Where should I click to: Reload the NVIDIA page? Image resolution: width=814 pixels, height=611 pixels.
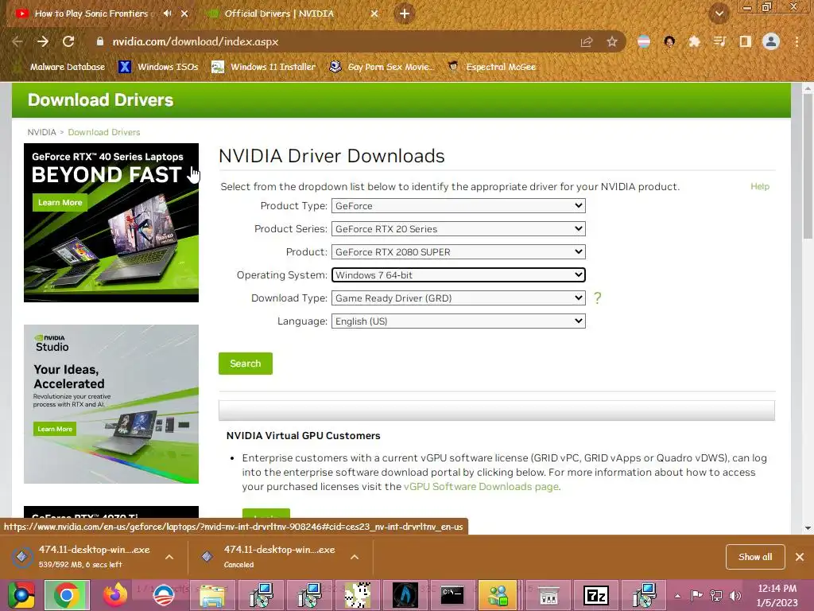coord(68,41)
